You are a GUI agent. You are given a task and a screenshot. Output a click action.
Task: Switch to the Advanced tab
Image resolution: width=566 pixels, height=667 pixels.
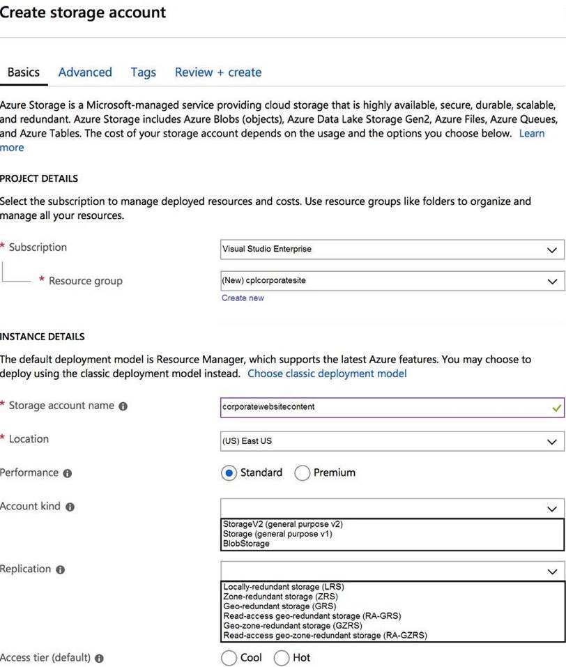coord(85,72)
